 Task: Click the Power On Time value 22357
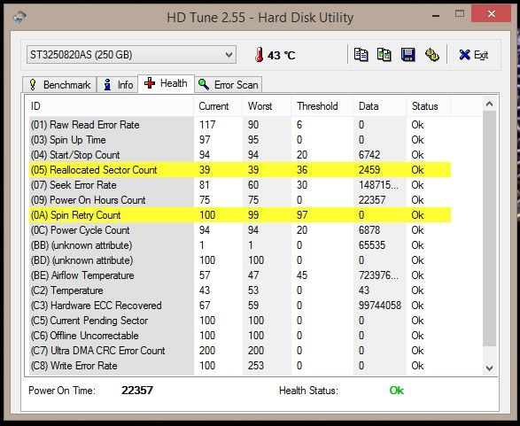137,391
